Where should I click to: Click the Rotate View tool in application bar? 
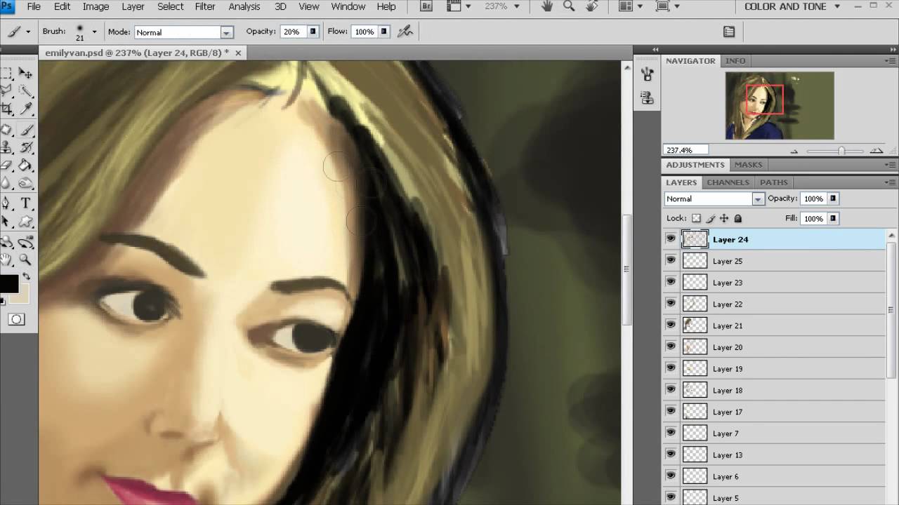coord(592,6)
